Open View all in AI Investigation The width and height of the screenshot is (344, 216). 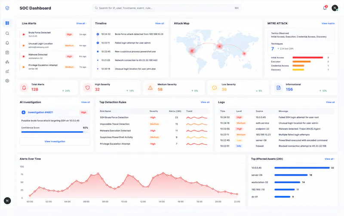(x=86, y=102)
